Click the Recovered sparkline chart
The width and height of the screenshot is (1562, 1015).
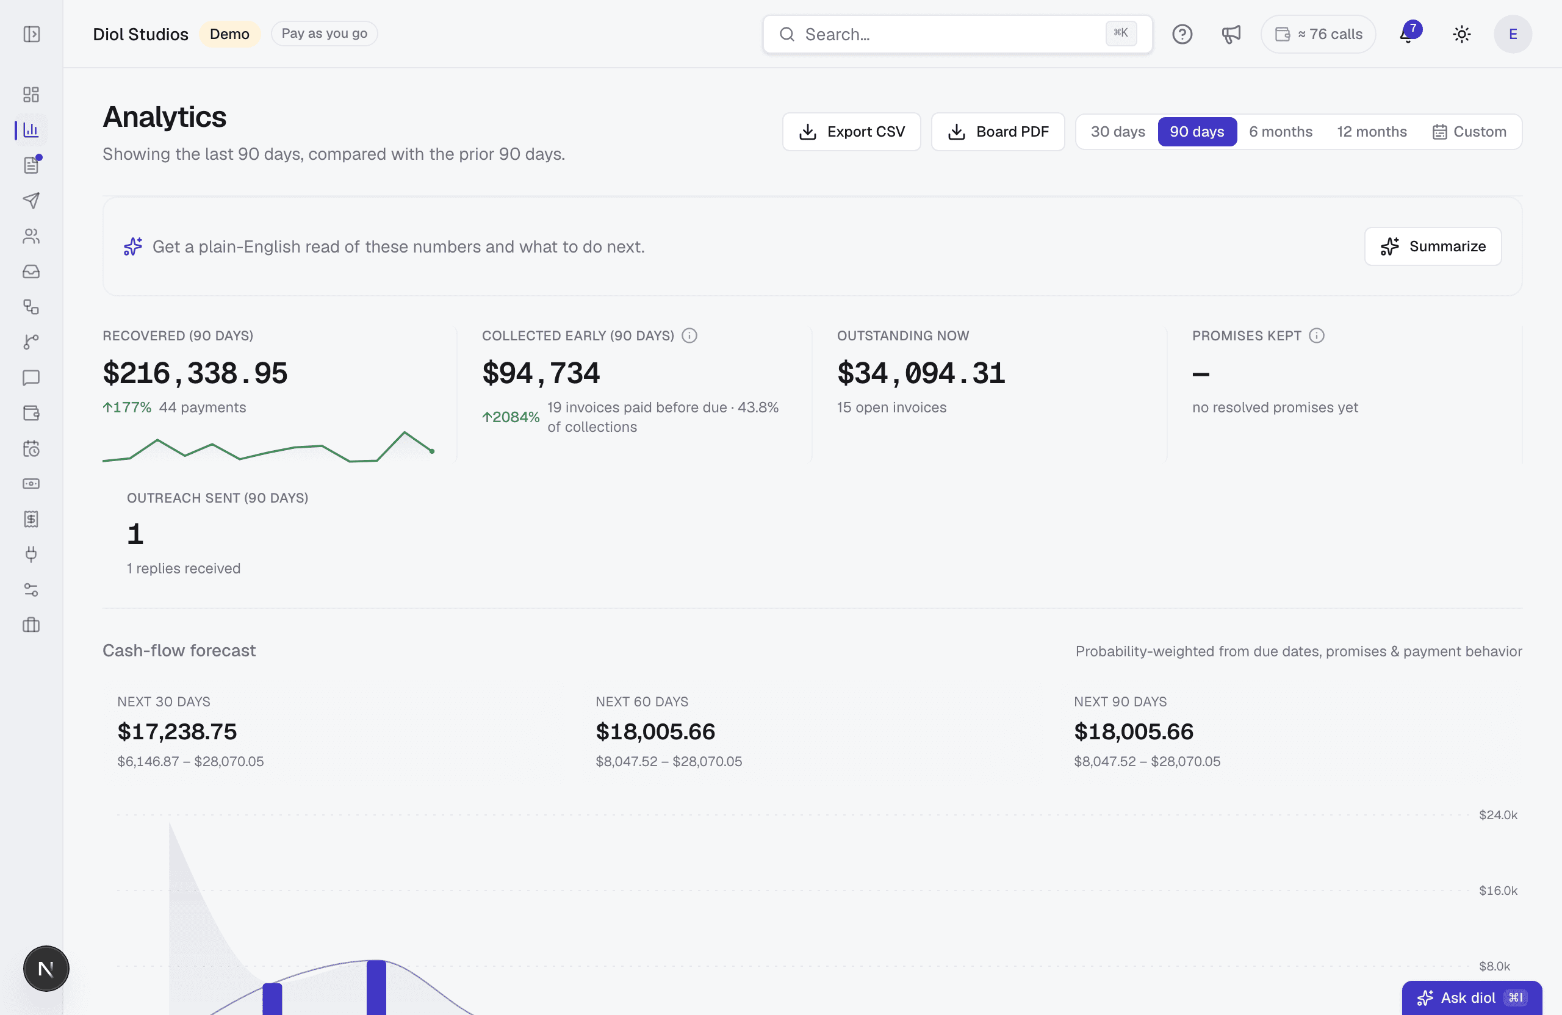[268, 447]
